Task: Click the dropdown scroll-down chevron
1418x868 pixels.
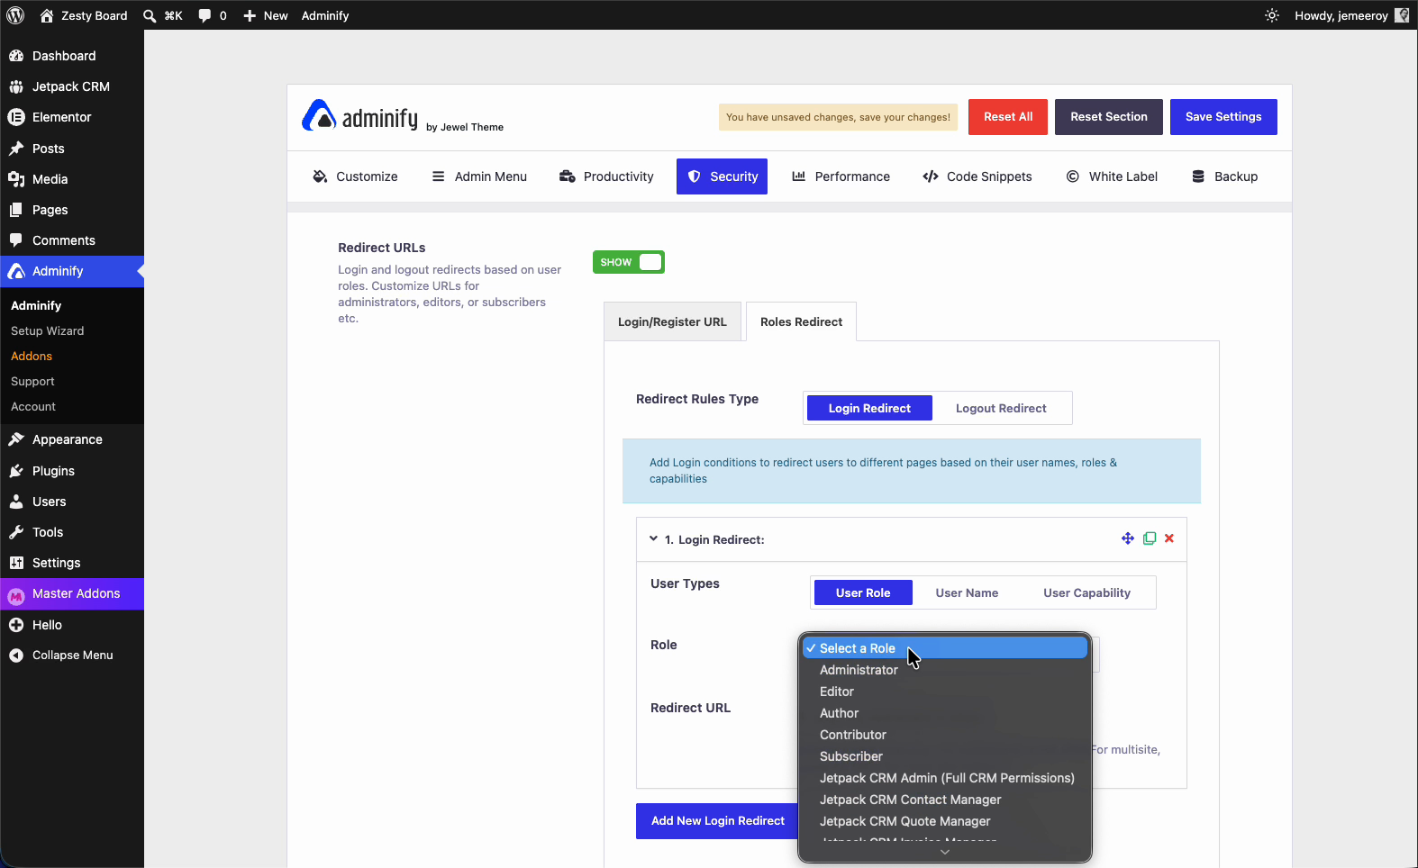Action: (945, 852)
